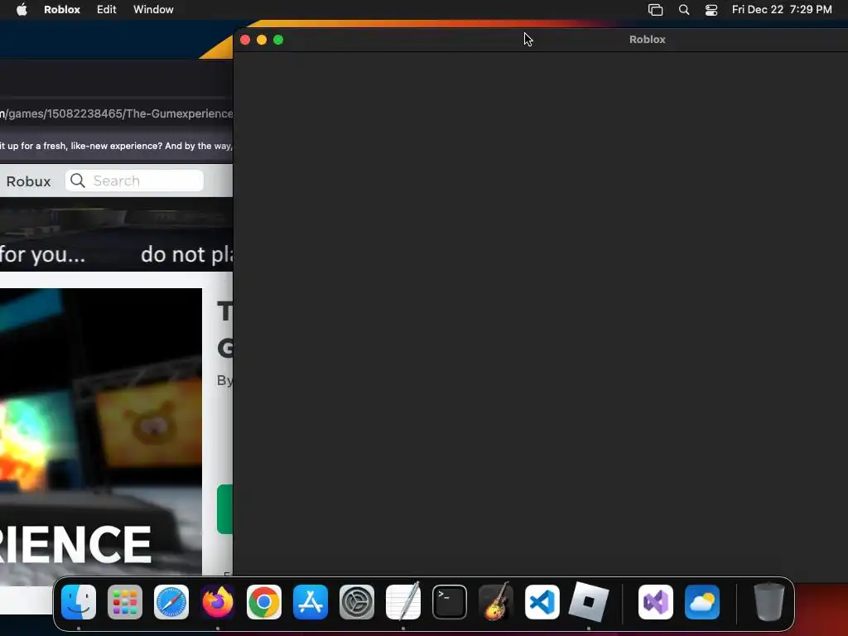Click the Search field on Roblox site
The height and width of the screenshot is (636, 848).
pyautogui.click(x=135, y=181)
